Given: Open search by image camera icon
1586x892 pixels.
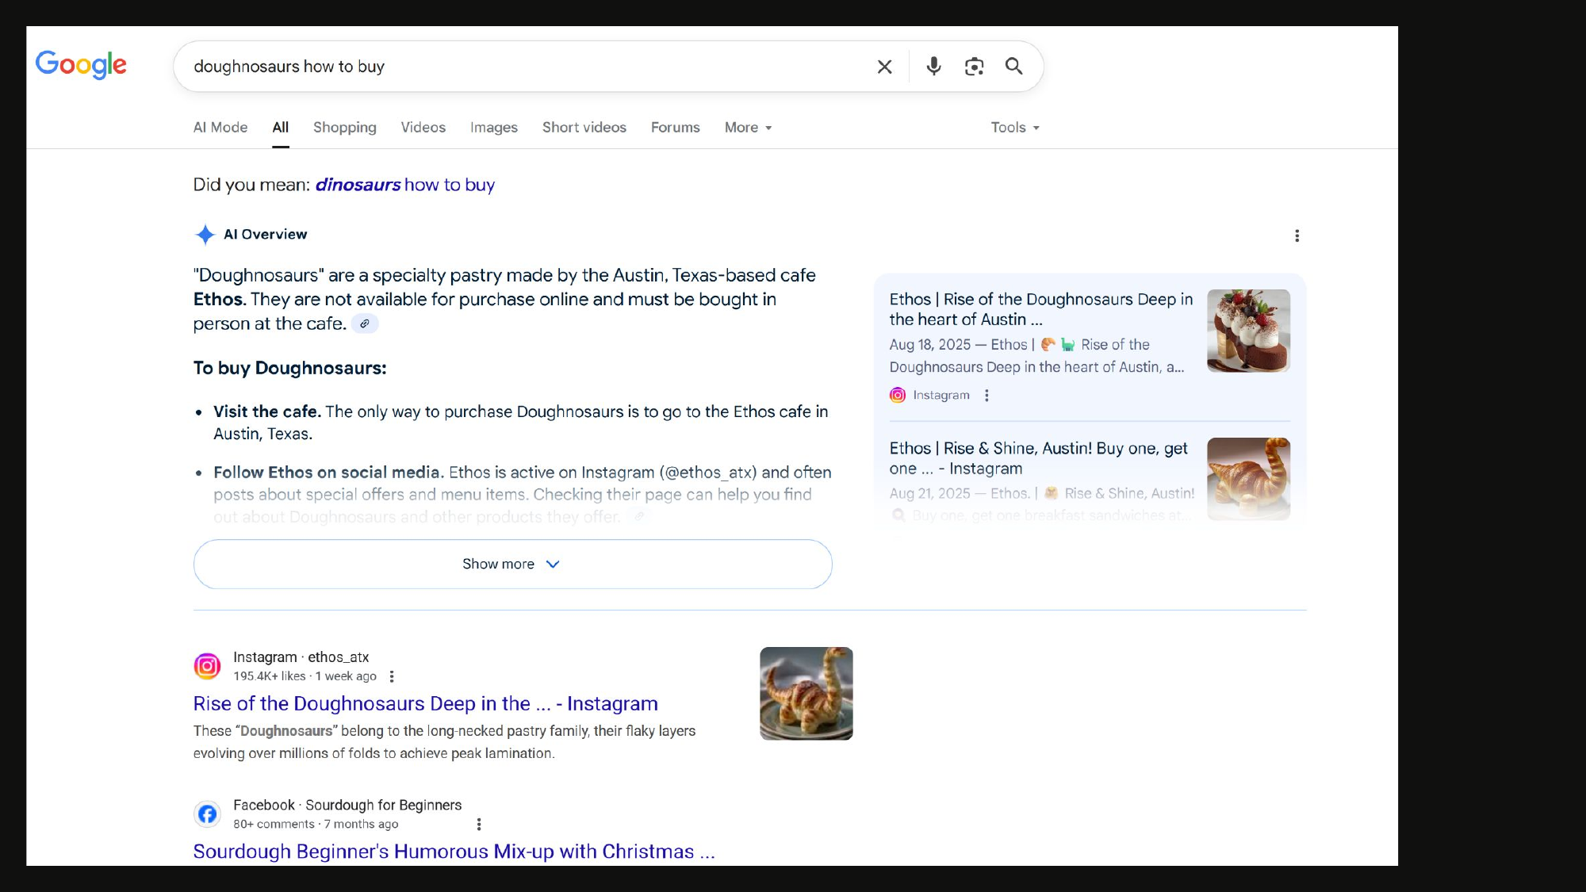Looking at the screenshot, I should (974, 67).
